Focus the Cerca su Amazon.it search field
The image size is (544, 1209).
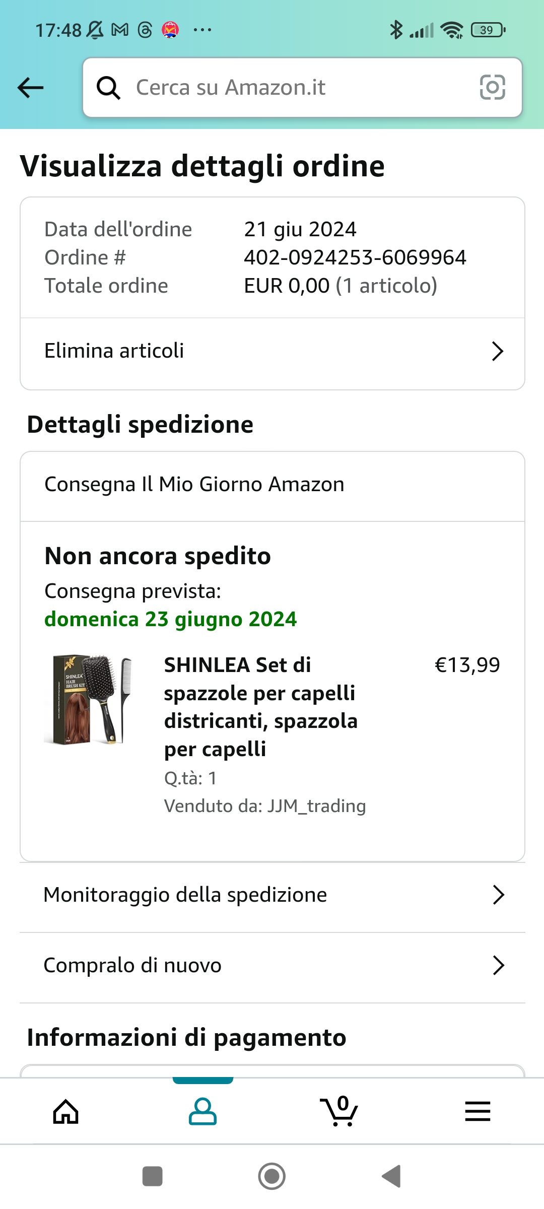(x=302, y=88)
